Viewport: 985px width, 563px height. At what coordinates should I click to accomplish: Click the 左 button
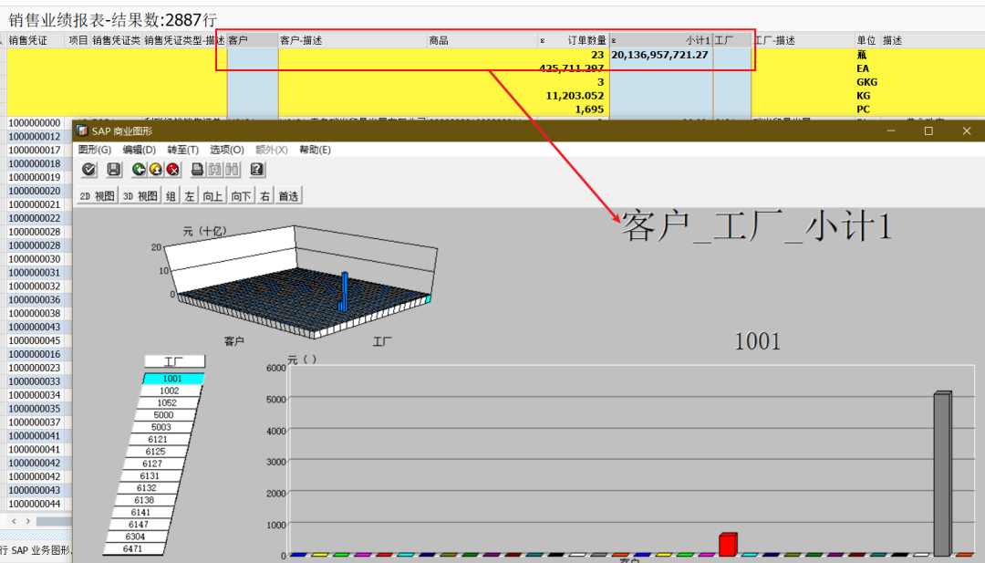pyautogui.click(x=190, y=196)
